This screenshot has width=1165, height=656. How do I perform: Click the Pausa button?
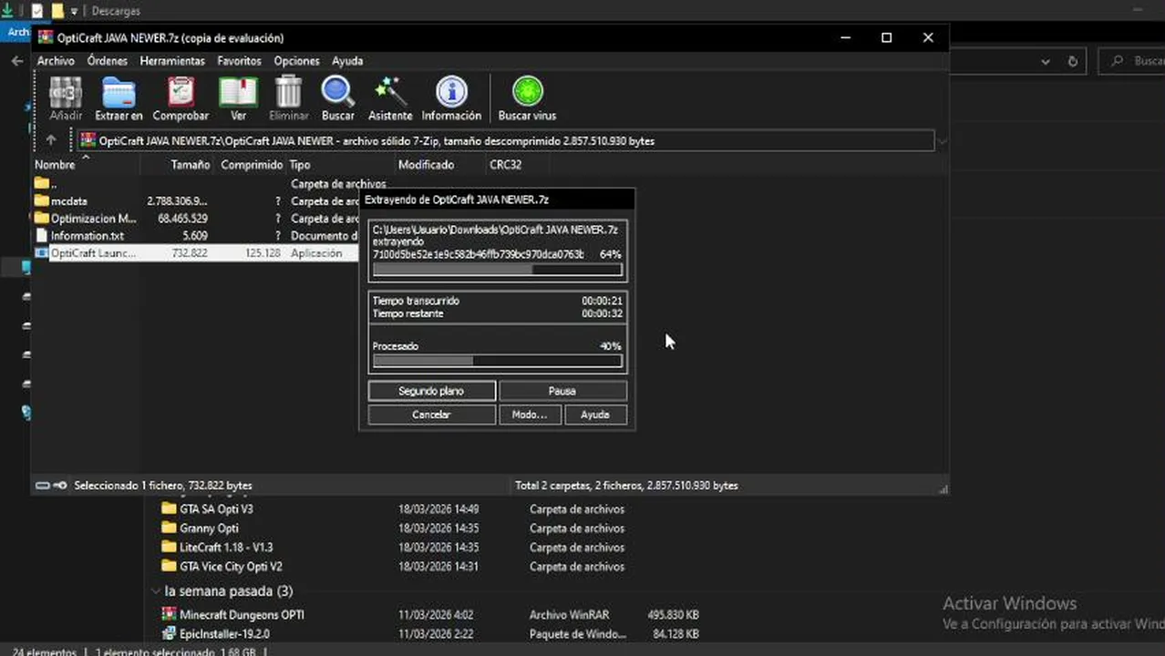point(562,391)
